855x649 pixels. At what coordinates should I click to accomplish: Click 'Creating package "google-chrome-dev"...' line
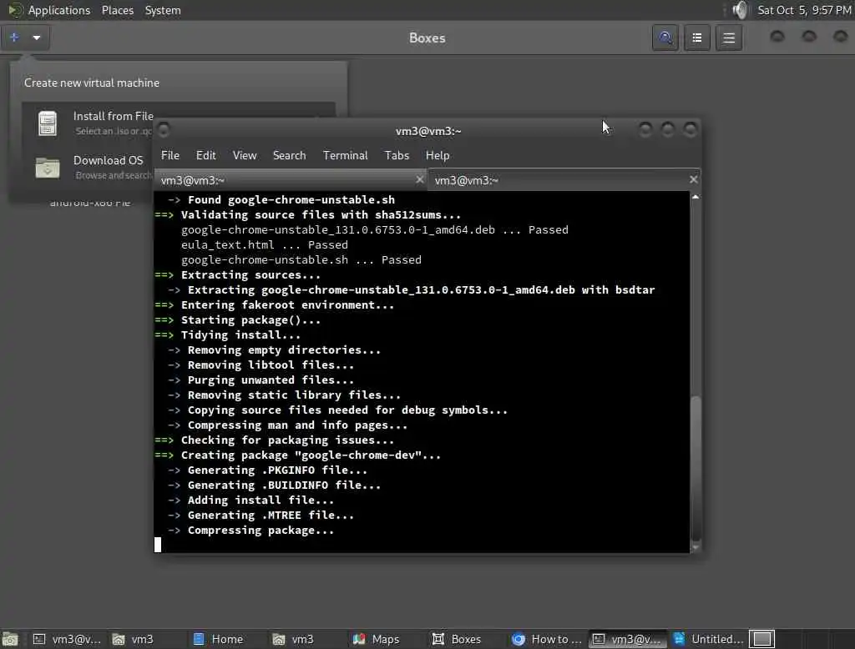(311, 455)
